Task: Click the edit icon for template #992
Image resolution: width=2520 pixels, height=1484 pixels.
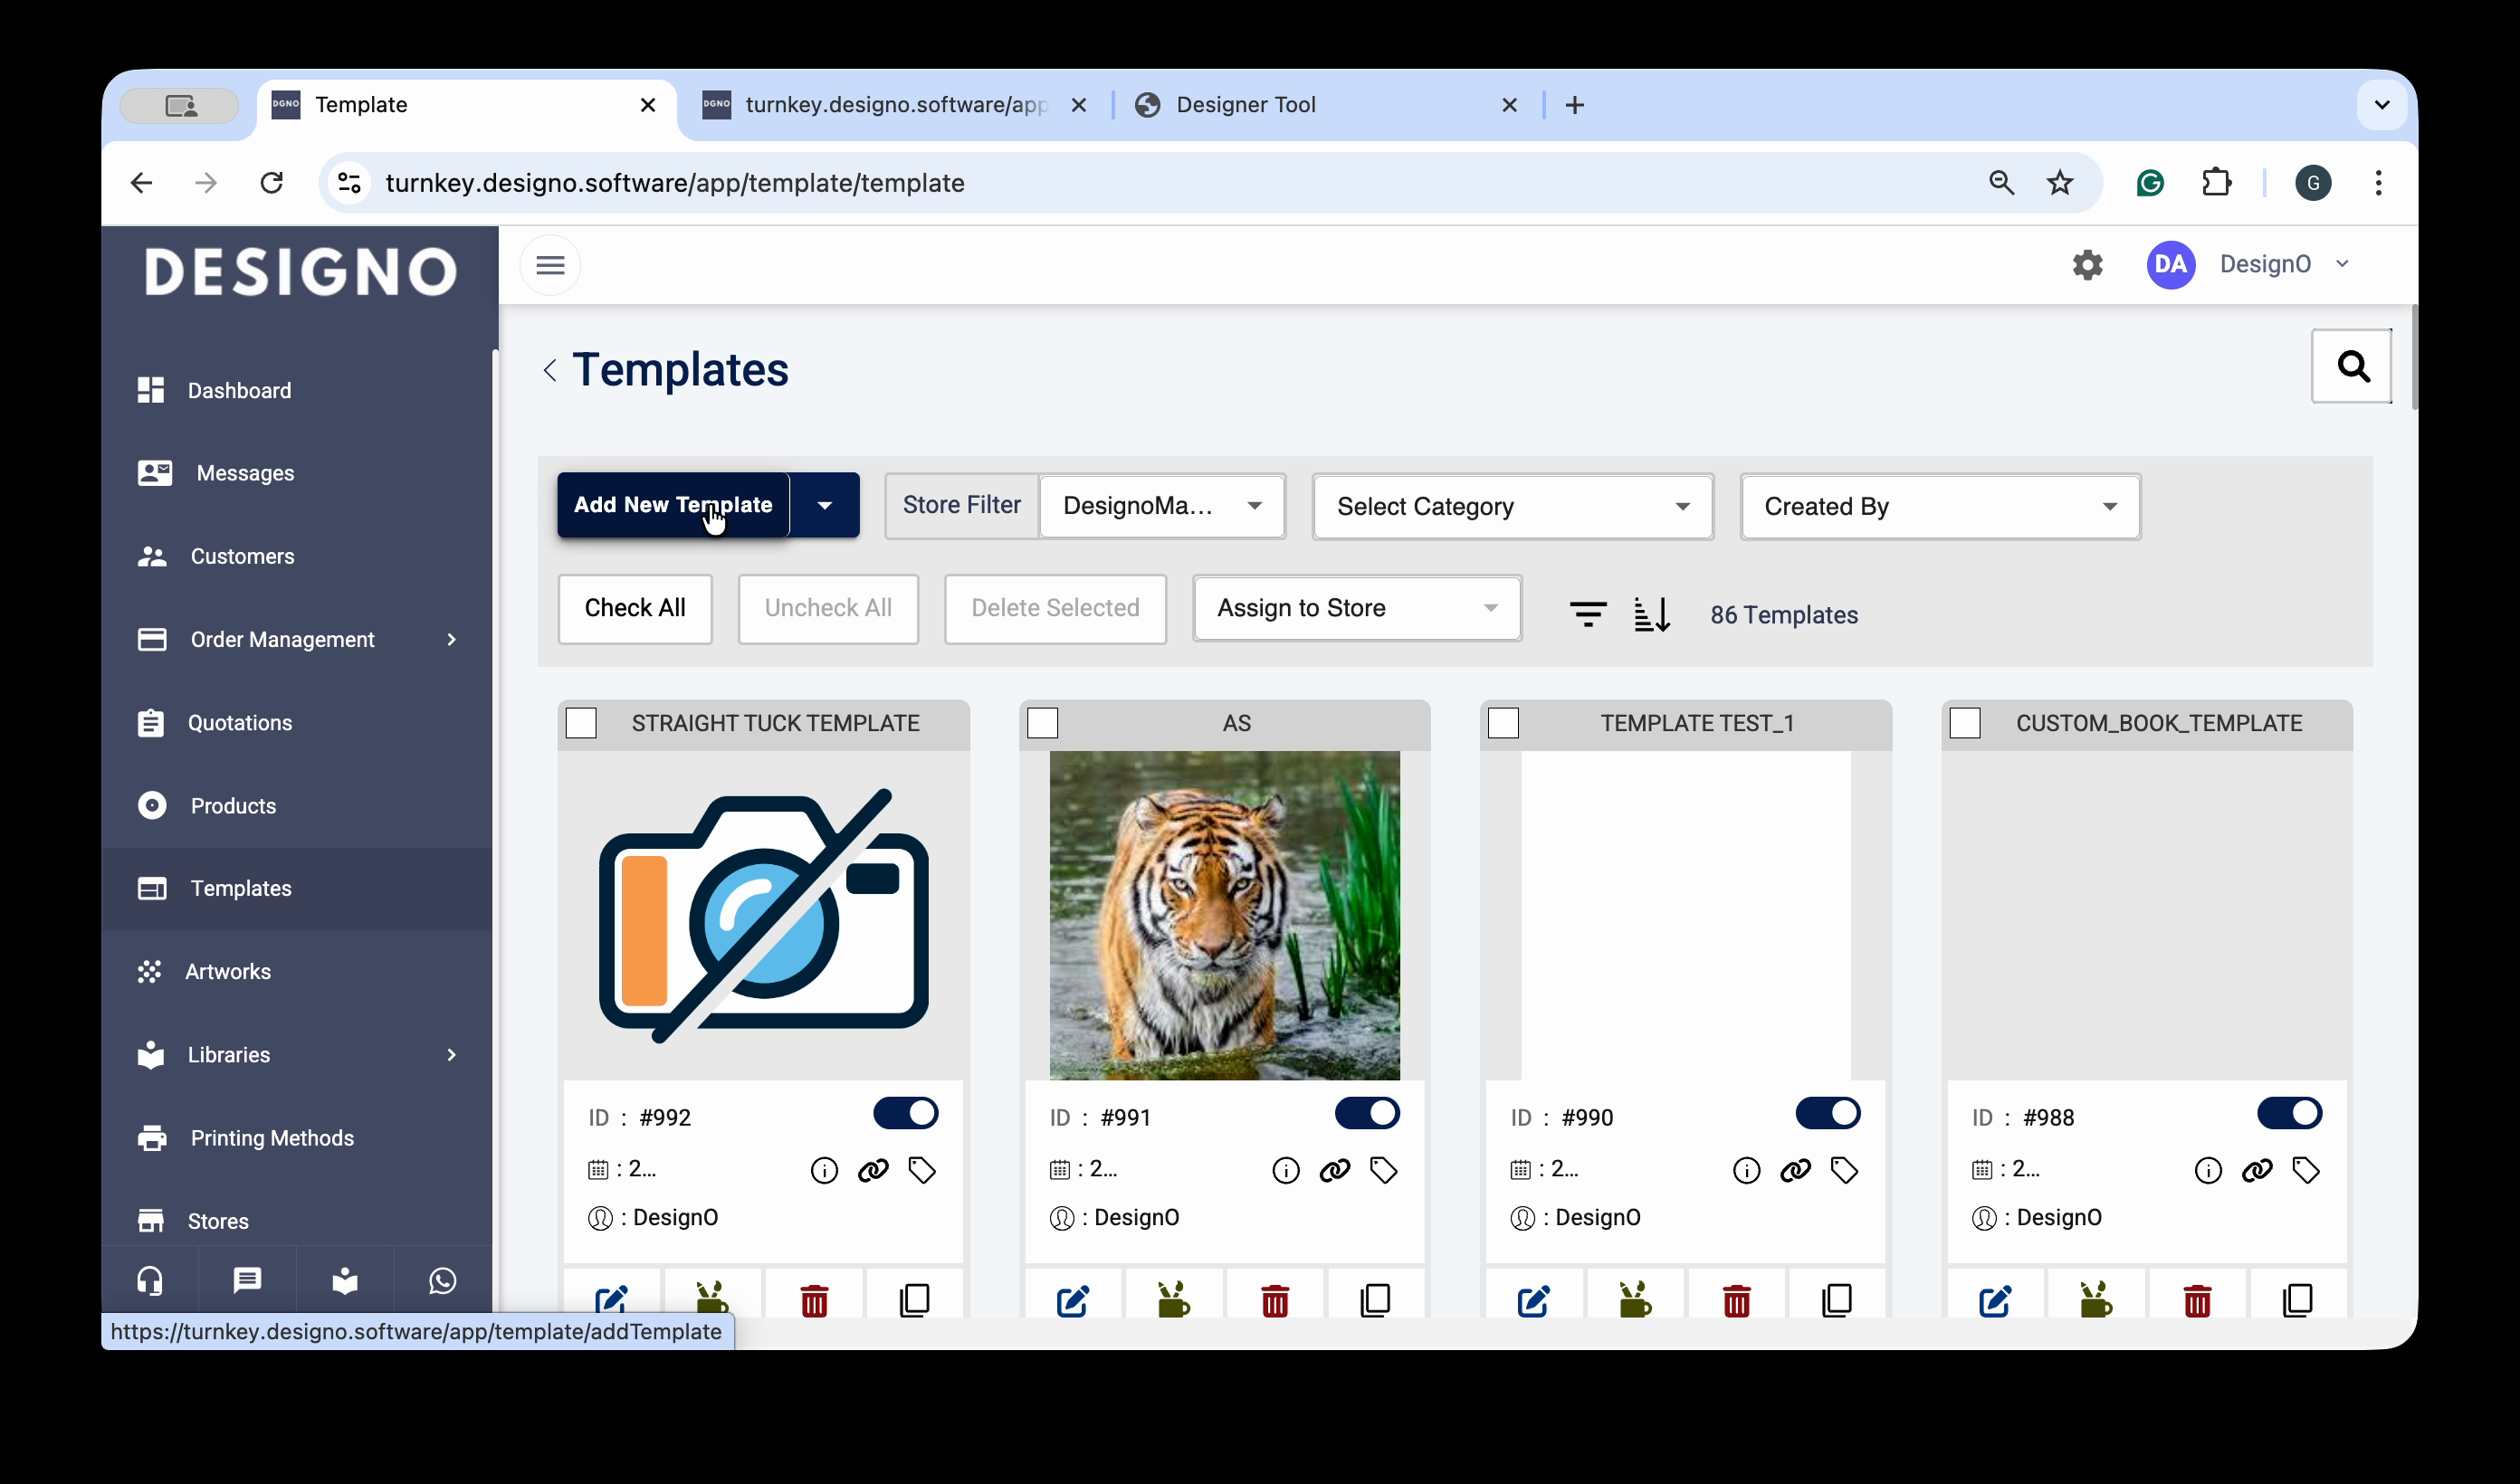Action: pyautogui.click(x=611, y=1299)
